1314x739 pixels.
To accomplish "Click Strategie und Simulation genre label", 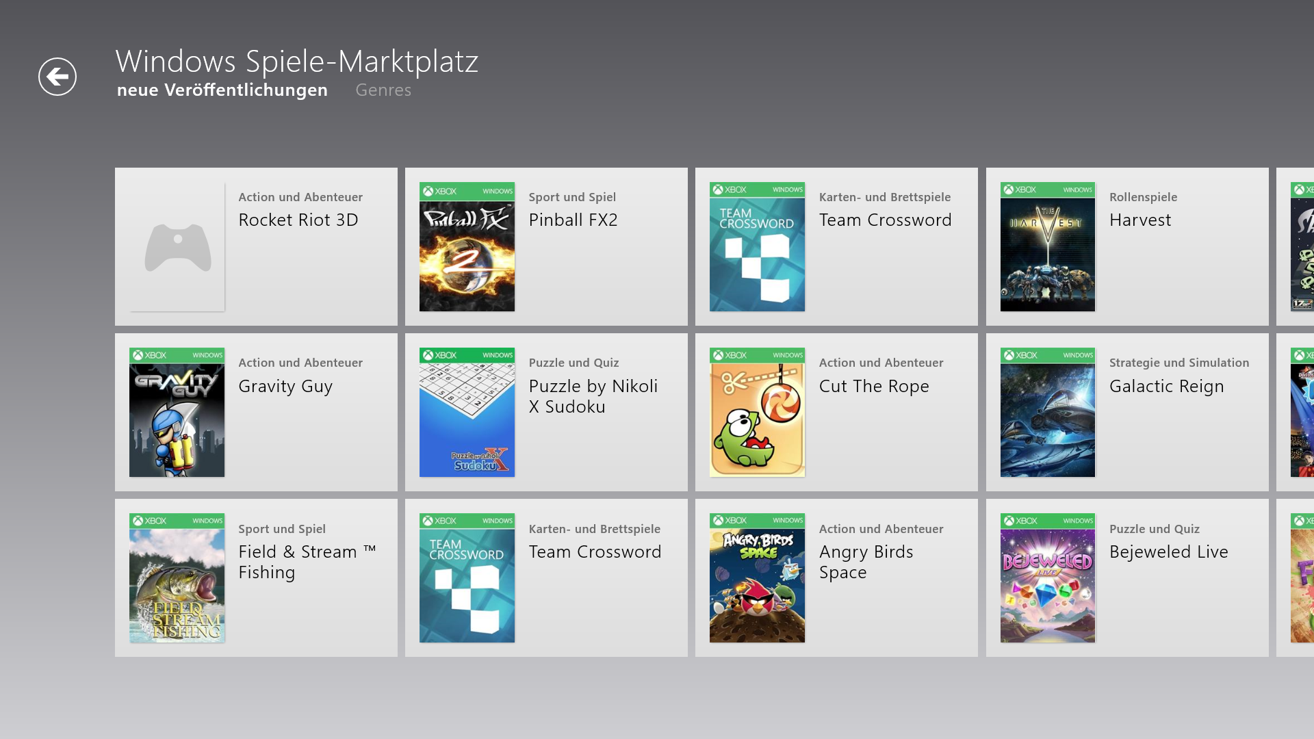I will 1179,363.
